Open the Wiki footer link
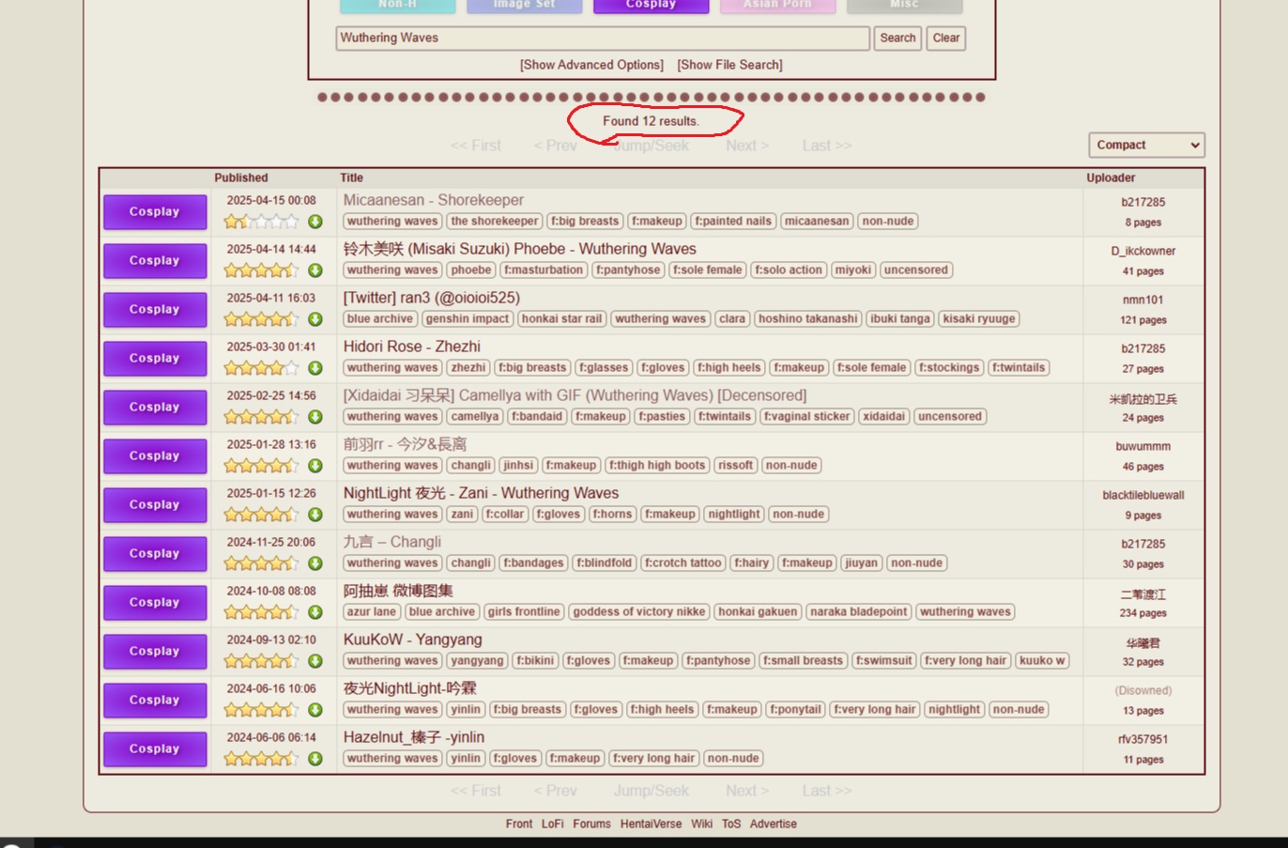The width and height of the screenshot is (1288, 848). tap(702, 824)
